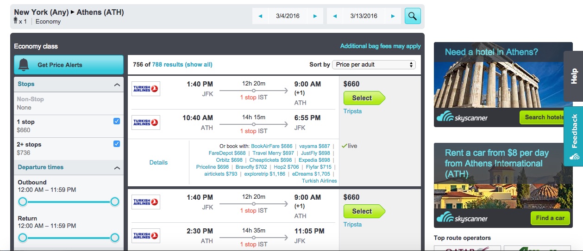Screen dimensions: 583x251
Task: Book with Orbitz $698
Action: tap(229, 160)
